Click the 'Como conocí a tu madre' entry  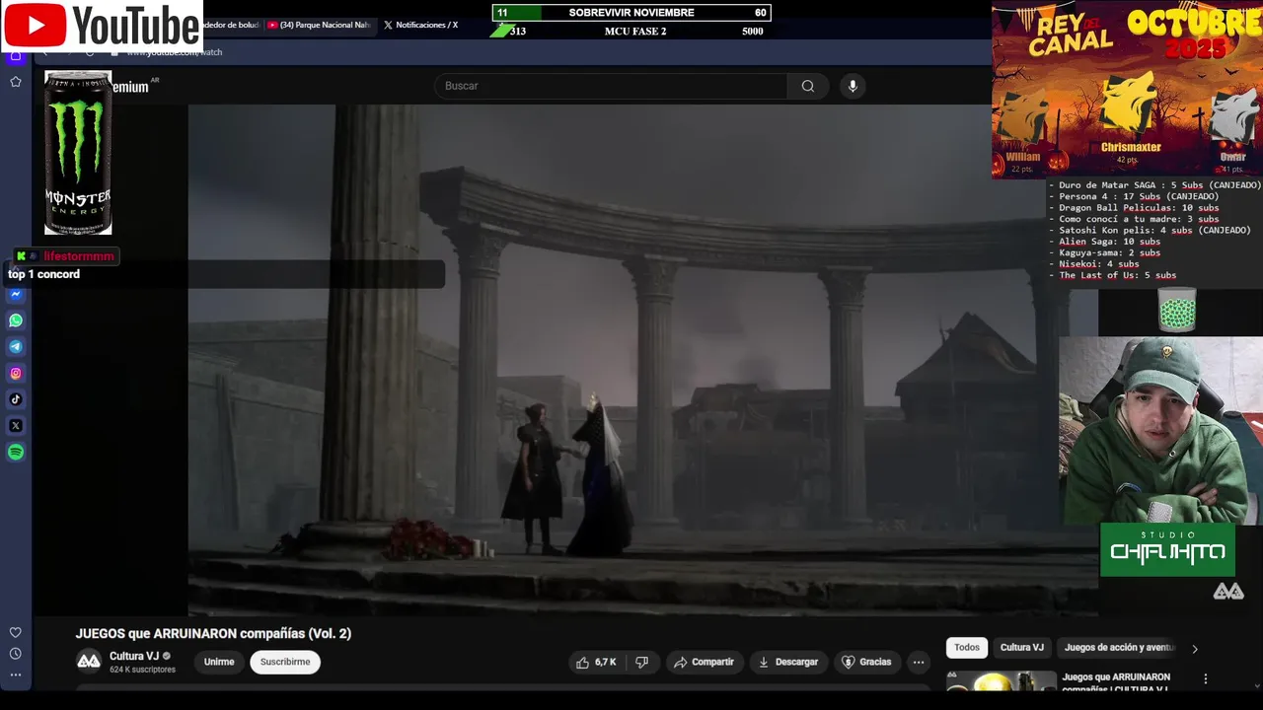tap(1139, 219)
